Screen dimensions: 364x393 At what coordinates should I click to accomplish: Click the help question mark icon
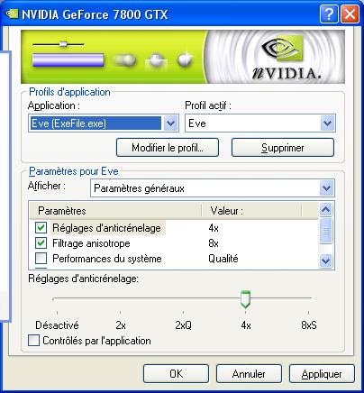(x=329, y=14)
